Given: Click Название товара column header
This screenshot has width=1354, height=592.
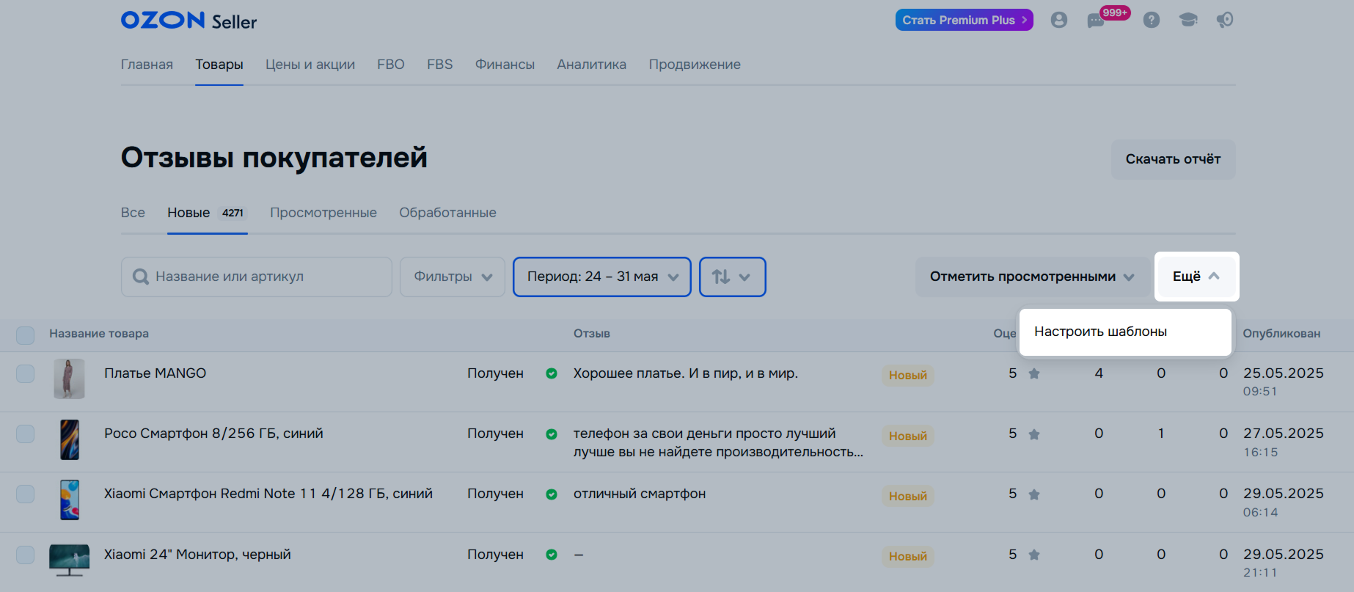Looking at the screenshot, I should click(x=99, y=334).
